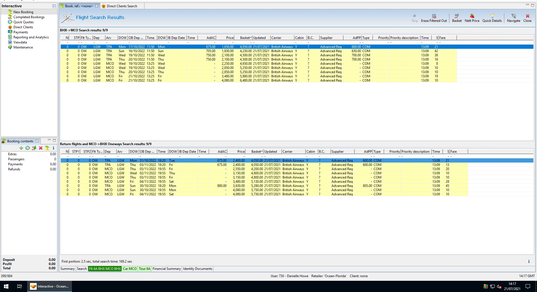
Task: Click Carrier column header in outbound results table
Action: pos(282,38)
